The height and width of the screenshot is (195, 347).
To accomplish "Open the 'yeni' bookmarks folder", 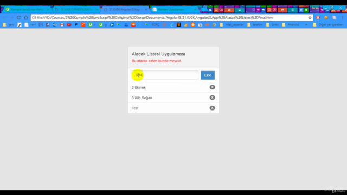I will [x=9, y=25].
